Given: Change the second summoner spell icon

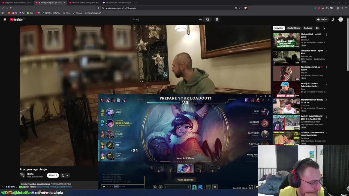Looking at the screenshot, I should pos(200,187).
